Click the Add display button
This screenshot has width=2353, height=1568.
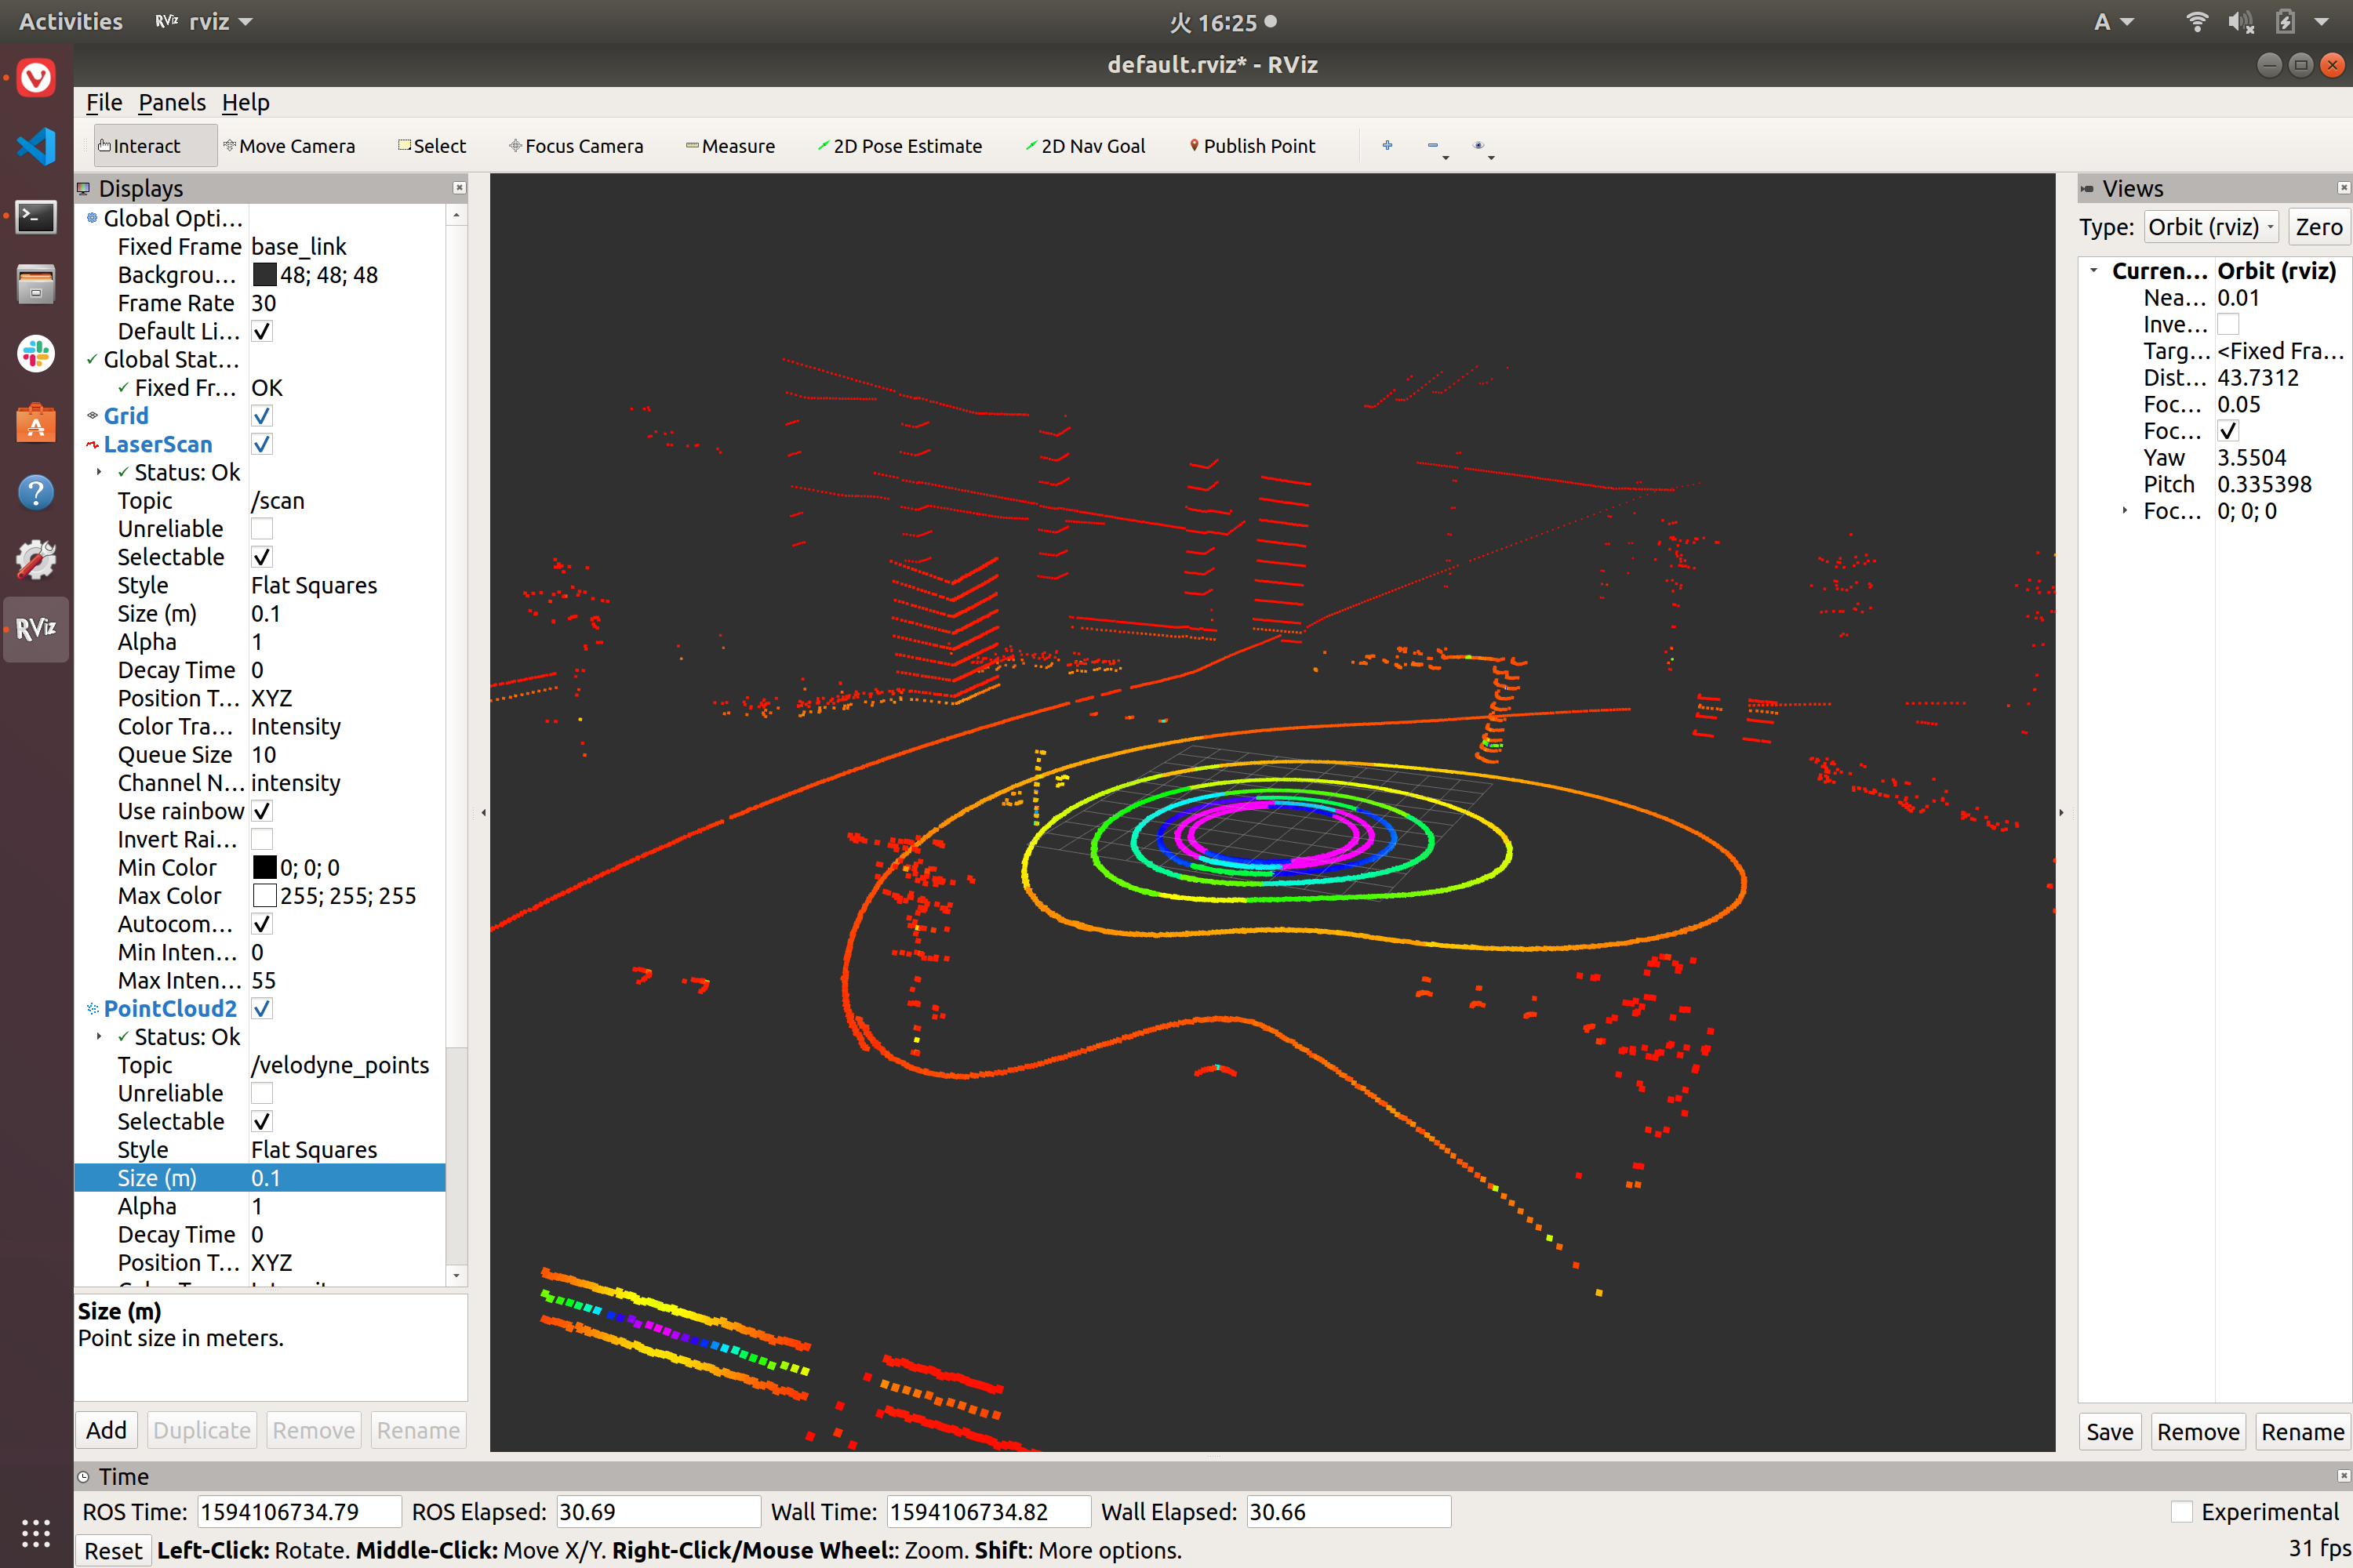click(x=106, y=1429)
